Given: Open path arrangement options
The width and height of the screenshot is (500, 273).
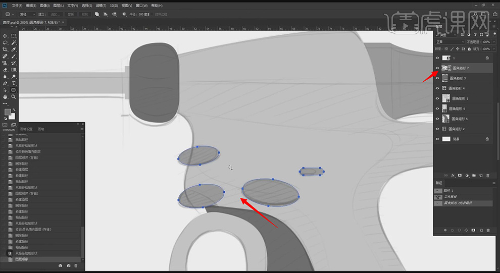Looking at the screenshot, I should [x=114, y=14].
